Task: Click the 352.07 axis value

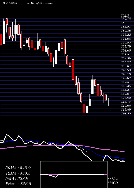Action: tap(126, 66)
